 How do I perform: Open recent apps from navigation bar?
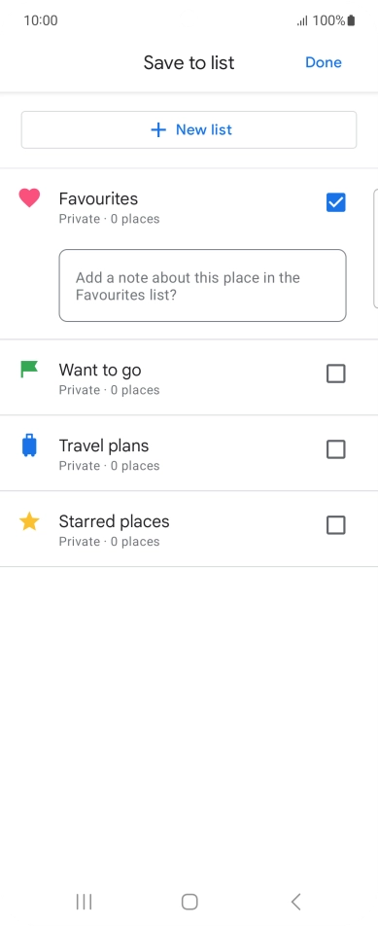click(x=85, y=901)
